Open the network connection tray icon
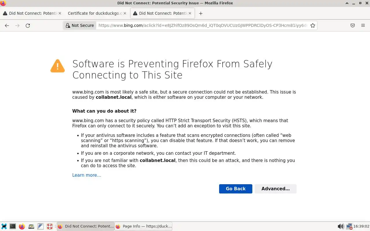 [x=349, y=226]
